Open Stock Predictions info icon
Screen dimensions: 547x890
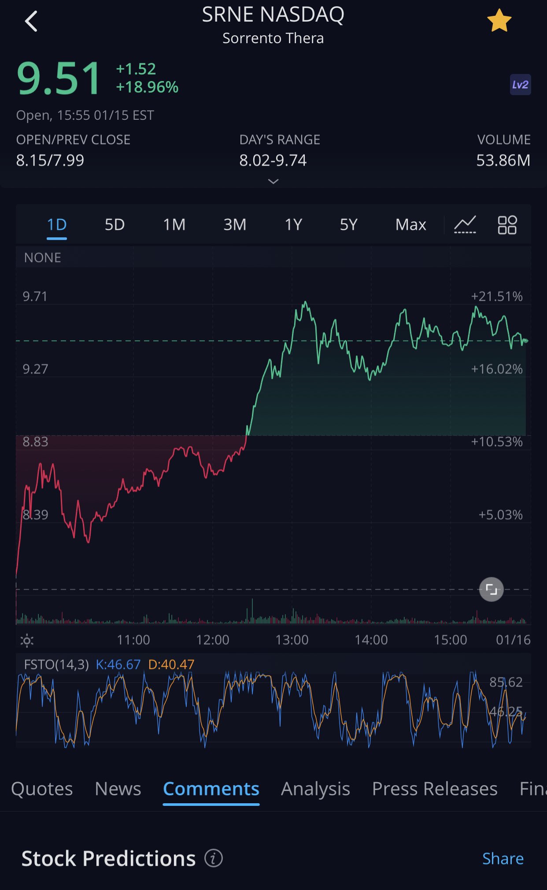tap(214, 858)
